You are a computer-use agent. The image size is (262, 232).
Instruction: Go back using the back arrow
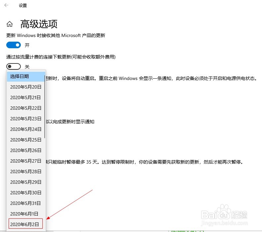pos(6,5)
